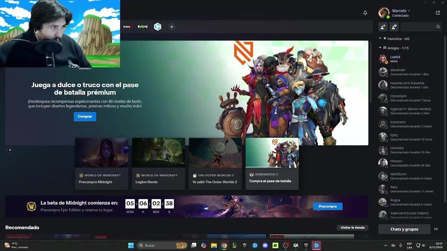Pop out the social panel window icon
This screenshot has height=251, width=447.
(438, 13)
